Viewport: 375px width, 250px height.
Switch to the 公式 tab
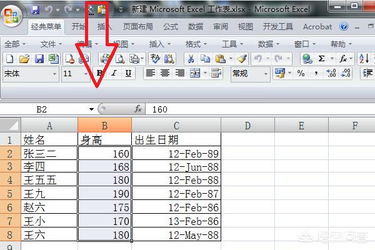pos(171,27)
